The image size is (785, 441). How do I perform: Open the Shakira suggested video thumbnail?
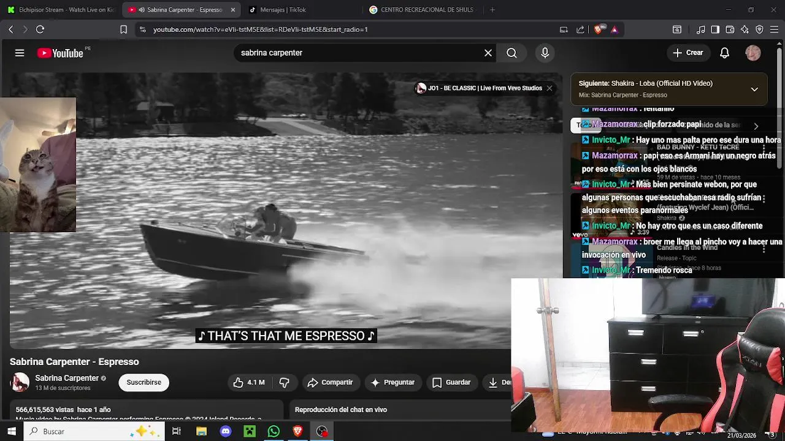click(610, 217)
